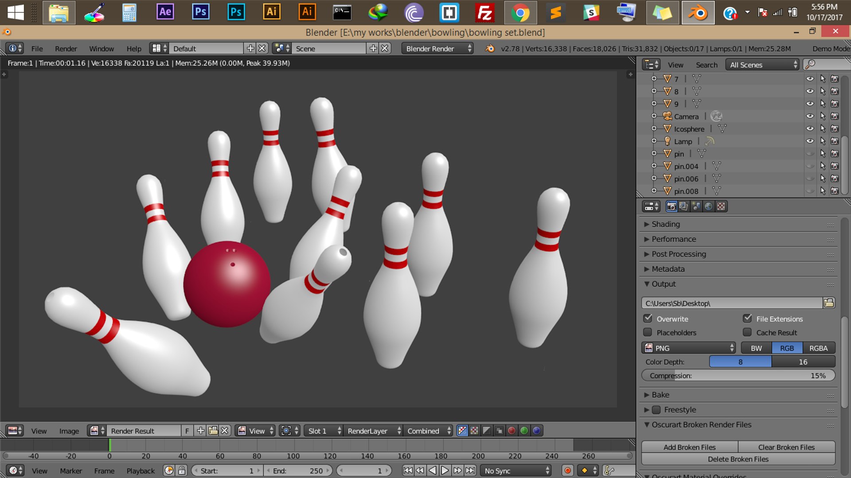This screenshot has width=851, height=478.
Task: Click the green channel display button
Action: tap(524, 431)
